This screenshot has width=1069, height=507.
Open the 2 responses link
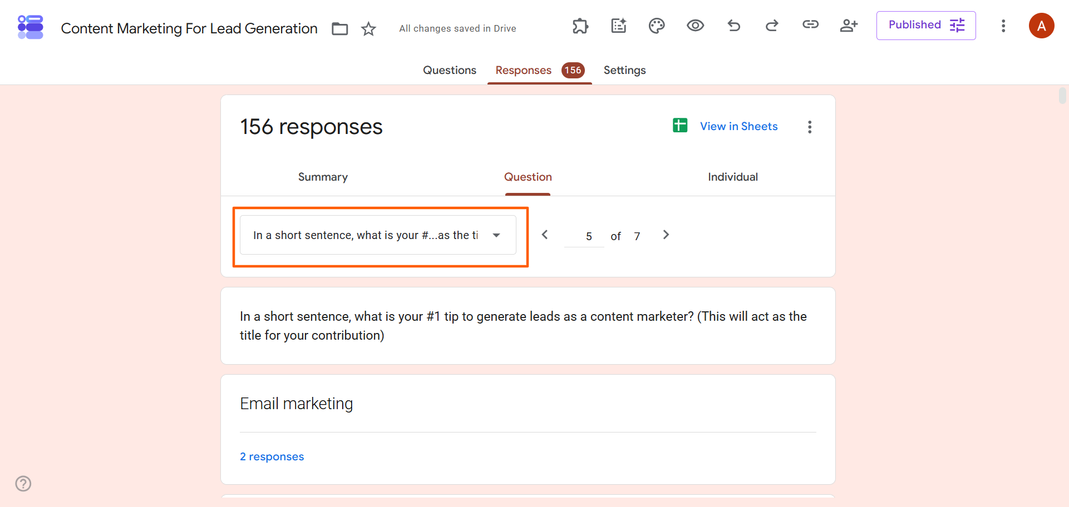[272, 456]
